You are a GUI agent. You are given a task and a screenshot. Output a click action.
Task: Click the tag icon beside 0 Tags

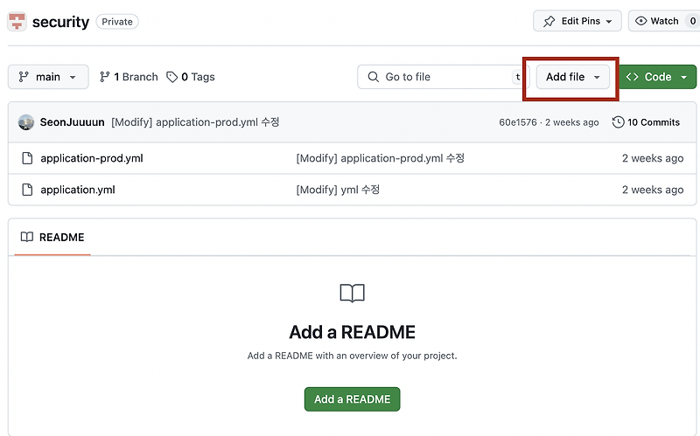(171, 77)
